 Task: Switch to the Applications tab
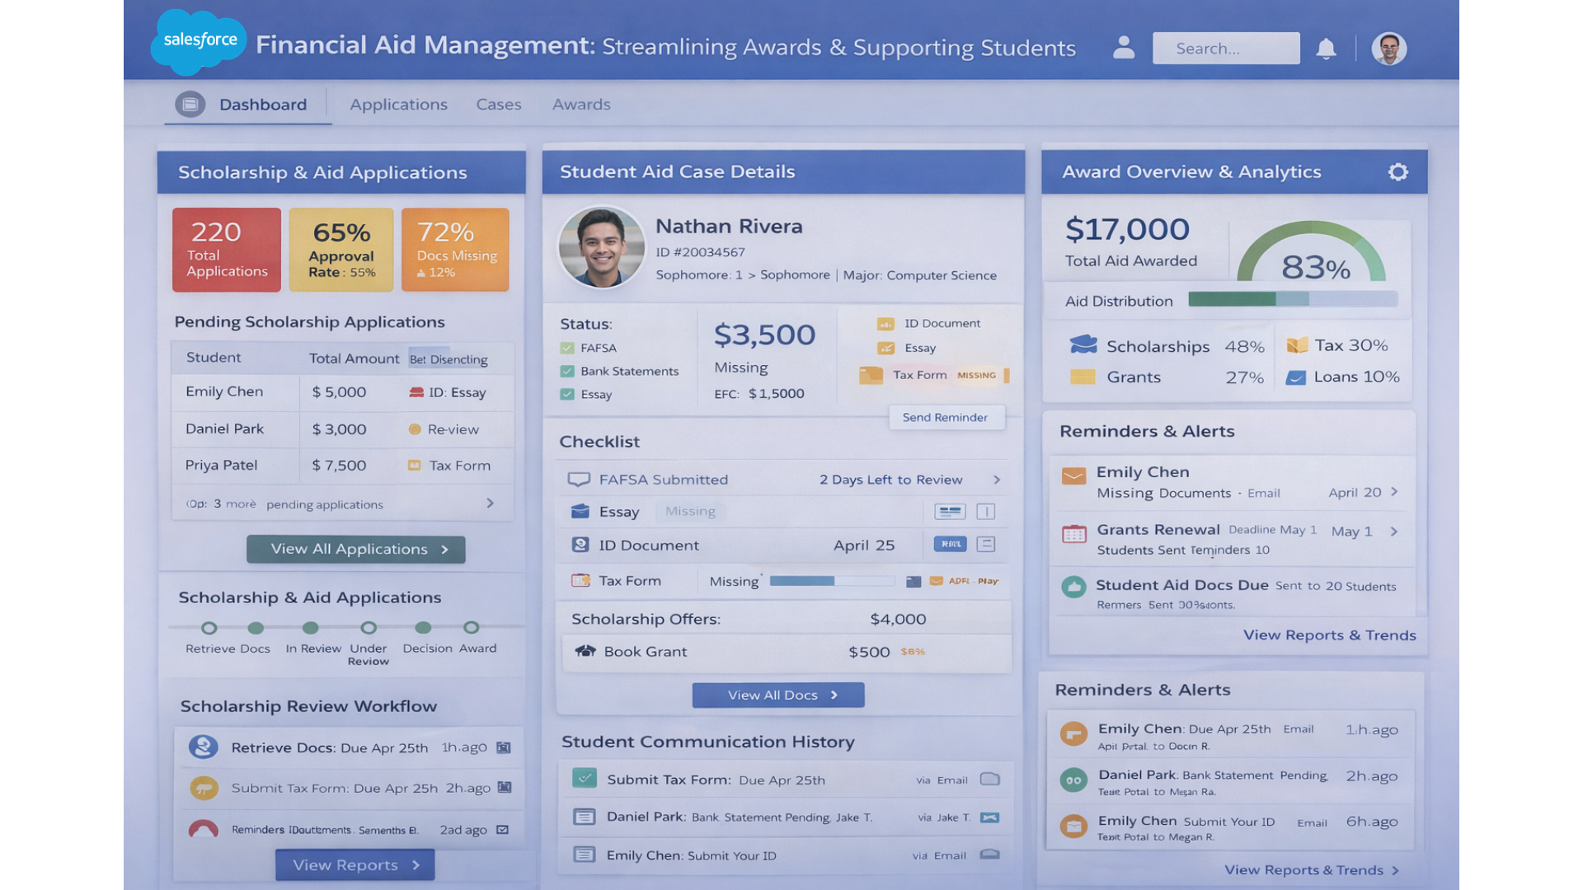(398, 104)
